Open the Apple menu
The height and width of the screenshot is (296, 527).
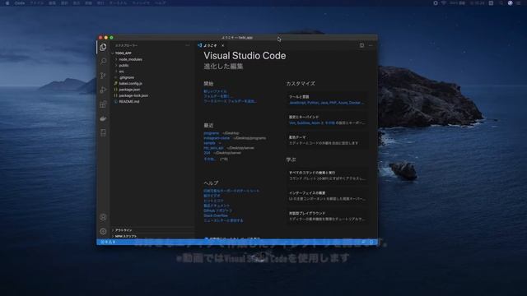point(7,2)
